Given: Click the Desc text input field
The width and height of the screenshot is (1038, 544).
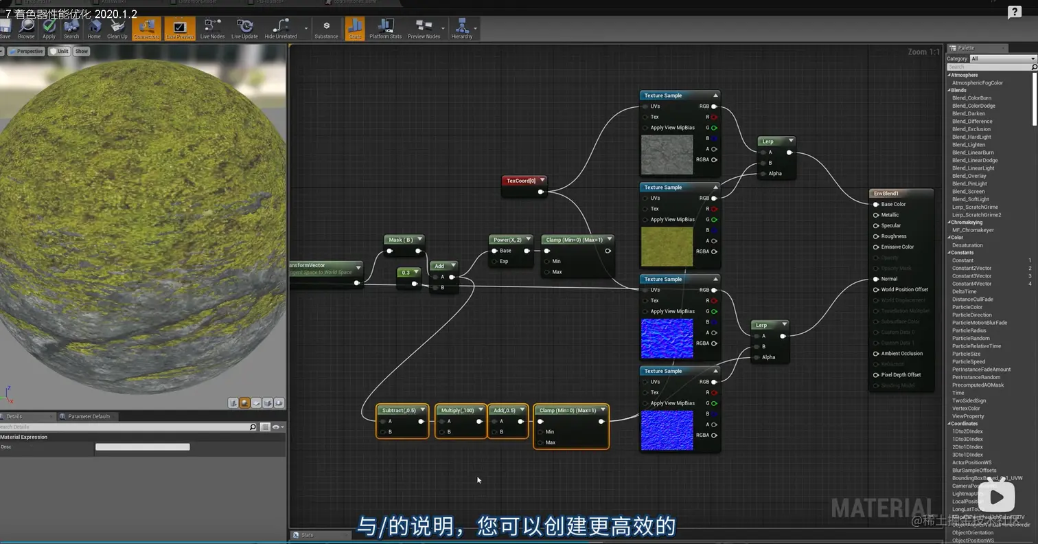Looking at the screenshot, I should pos(142,447).
